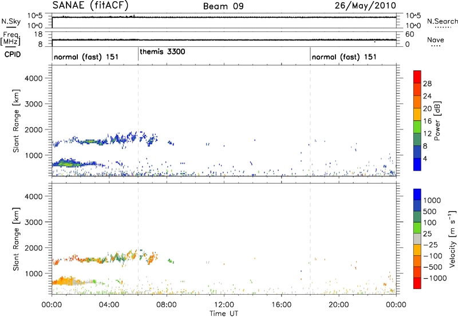Image resolution: width=458 pixels, height=317 pixels.
Task: Click the 18 tick of the frequency axis
Action: click(x=38, y=34)
